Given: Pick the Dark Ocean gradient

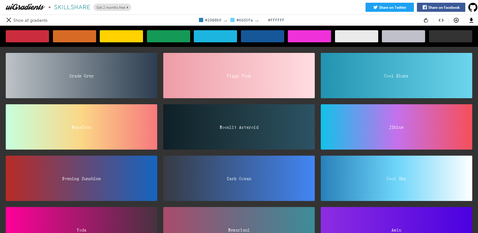Looking at the screenshot, I should [239, 178].
